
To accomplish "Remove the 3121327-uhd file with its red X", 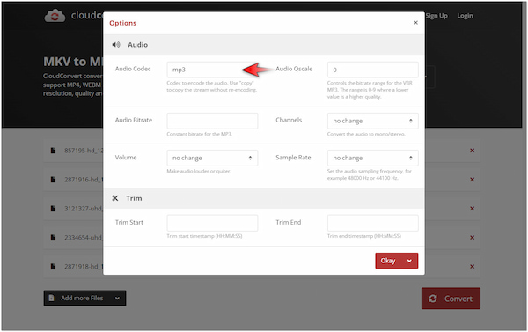I will 472,209.
